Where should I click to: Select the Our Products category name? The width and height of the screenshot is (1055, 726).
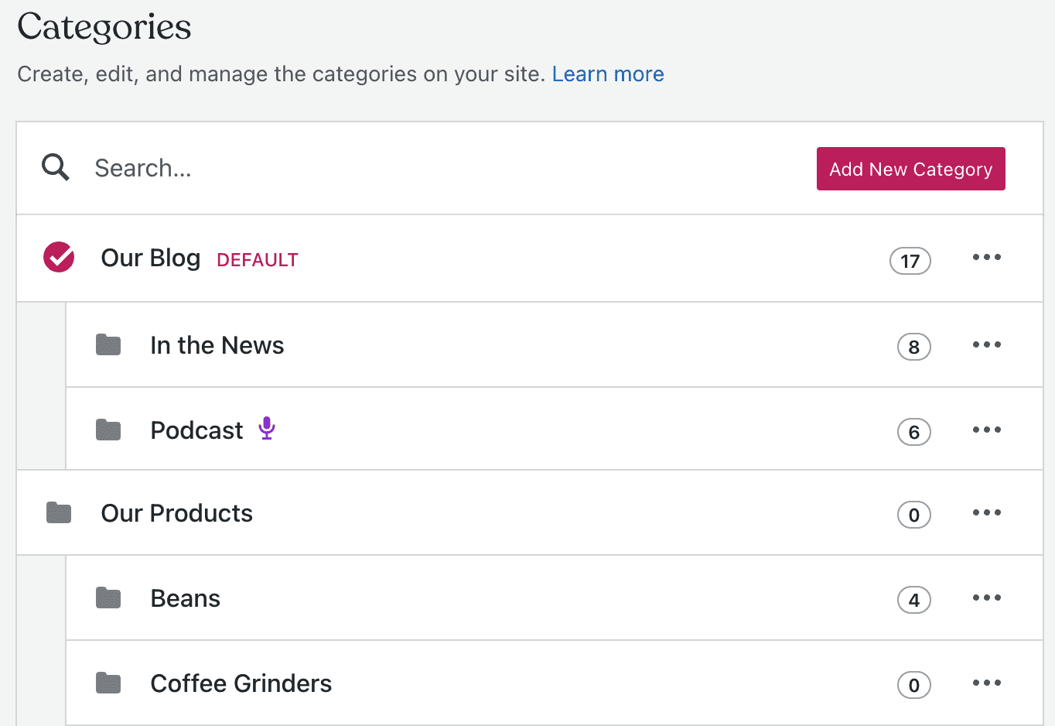pyautogui.click(x=176, y=512)
